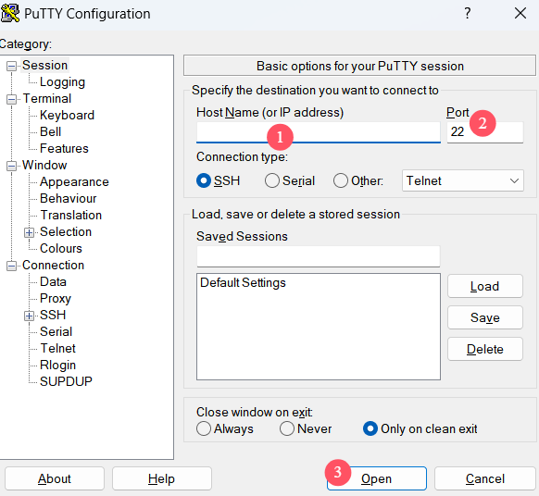Image resolution: width=539 pixels, height=496 pixels.
Task: Collapse the Terminal tree node
Action: point(11,99)
